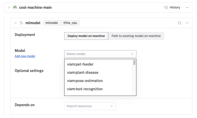Open mlmodel card more options menu
The height and width of the screenshot is (118, 197).
(x=187, y=23)
